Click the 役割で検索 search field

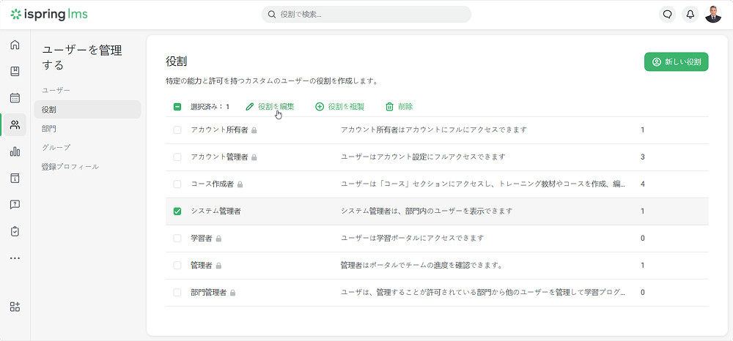tap(366, 15)
